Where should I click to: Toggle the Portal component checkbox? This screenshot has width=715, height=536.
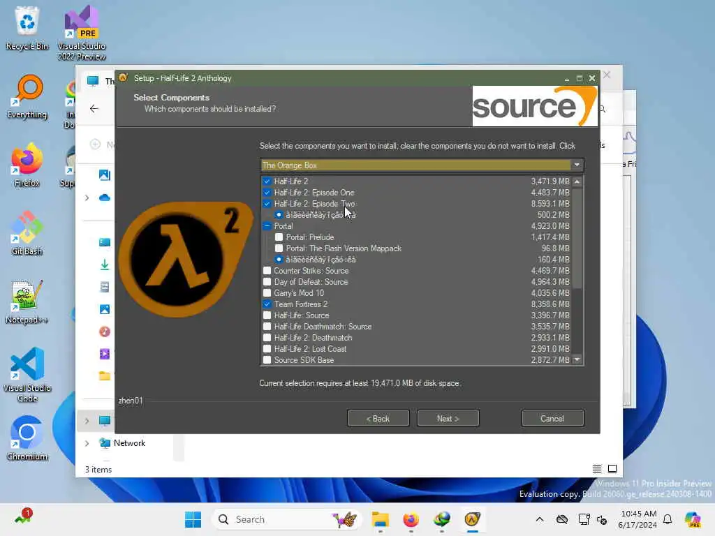[267, 226]
